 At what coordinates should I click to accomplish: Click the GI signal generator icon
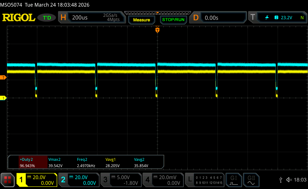(x=234, y=180)
